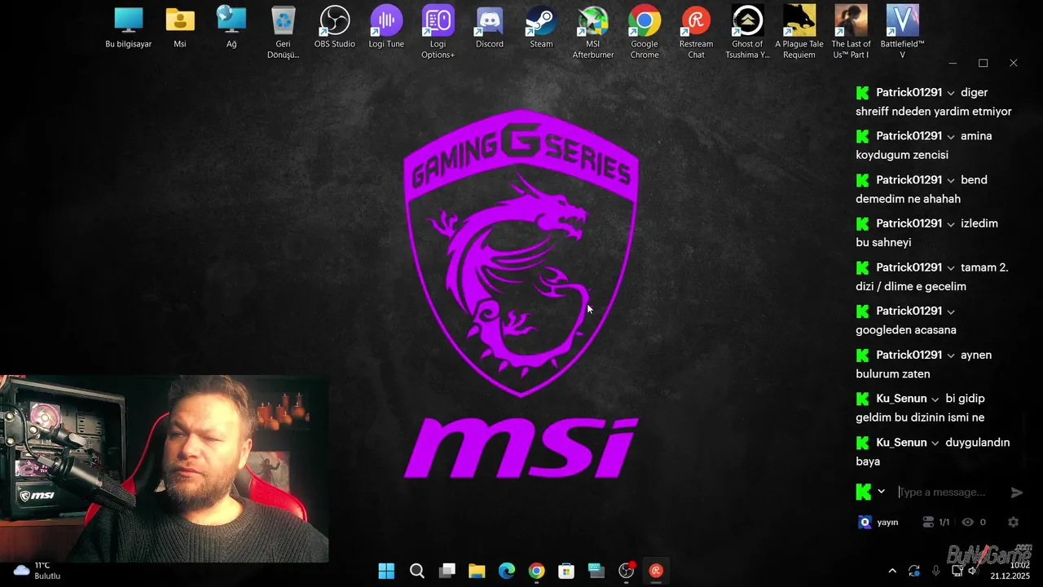Select the OBS Studio desktop shortcut
The image size is (1043, 587).
(335, 28)
